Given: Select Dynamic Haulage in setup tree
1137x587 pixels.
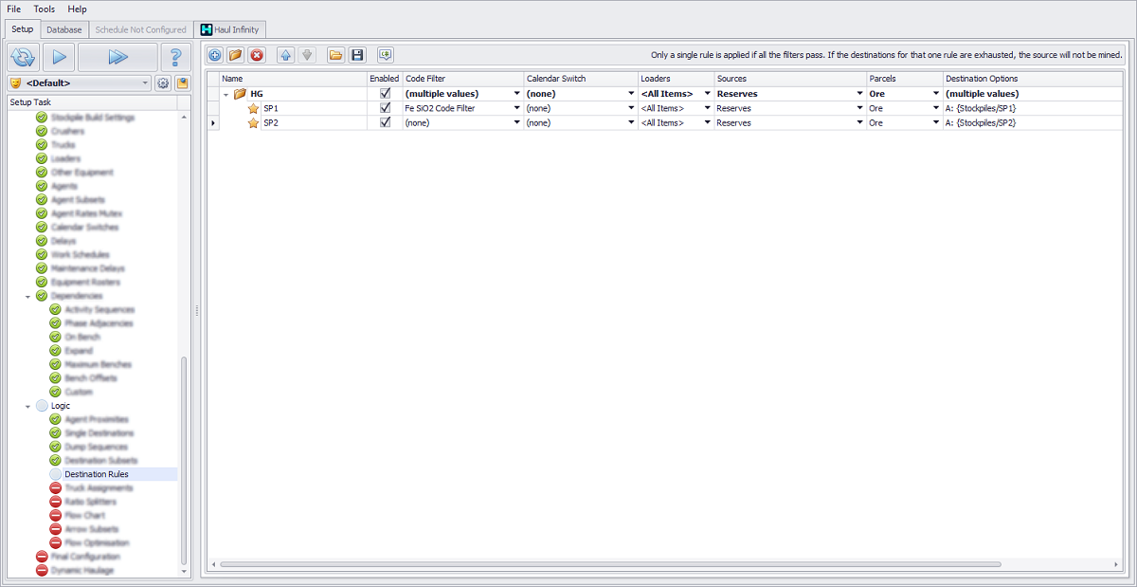Looking at the screenshot, I should pos(81,570).
